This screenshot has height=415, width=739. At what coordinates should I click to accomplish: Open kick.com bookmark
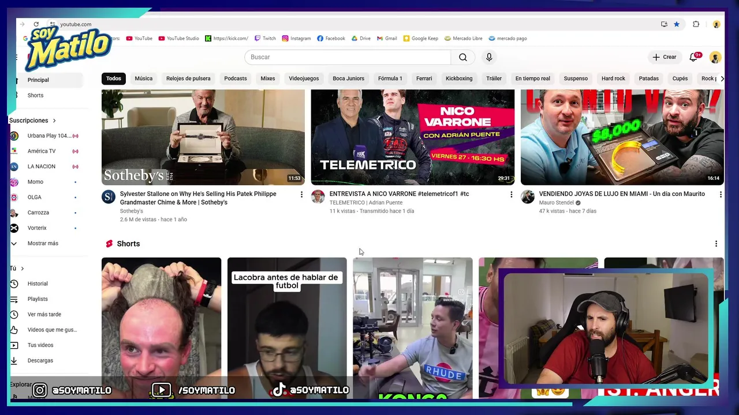pos(227,39)
